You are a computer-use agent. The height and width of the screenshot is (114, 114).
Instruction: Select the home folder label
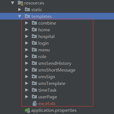click(x=44, y=30)
